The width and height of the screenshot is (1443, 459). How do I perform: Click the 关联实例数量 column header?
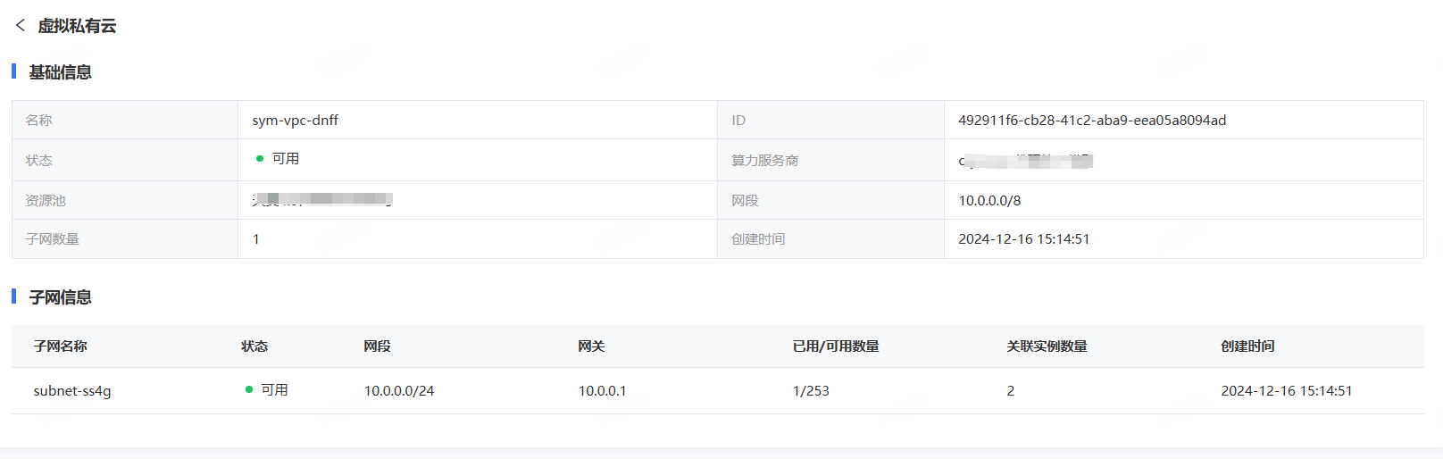[x=1047, y=346]
